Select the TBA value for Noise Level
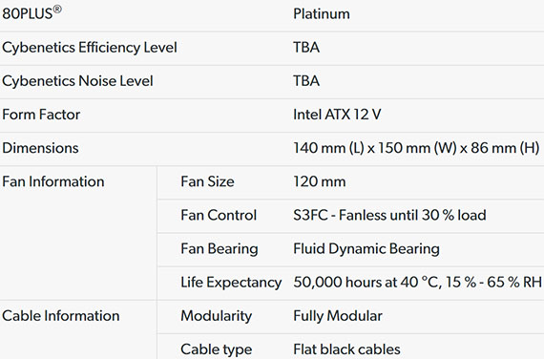Image resolution: width=544 pixels, height=359 pixels. (x=306, y=81)
